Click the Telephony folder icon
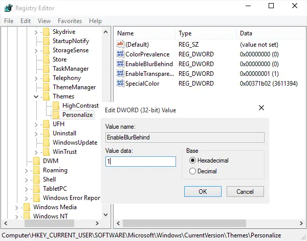 pyautogui.click(x=46, y=78)
